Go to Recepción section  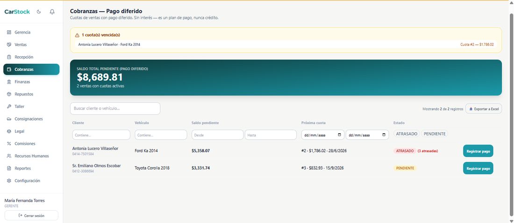(x=31, y=57)
